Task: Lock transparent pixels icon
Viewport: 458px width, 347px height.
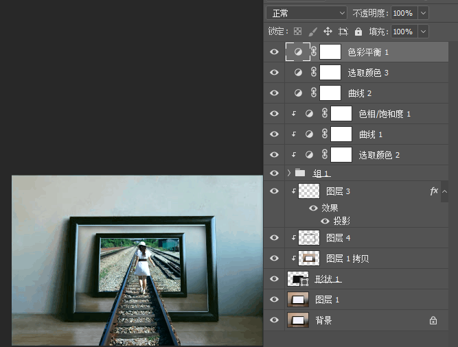Action: [x=297, y=31]
